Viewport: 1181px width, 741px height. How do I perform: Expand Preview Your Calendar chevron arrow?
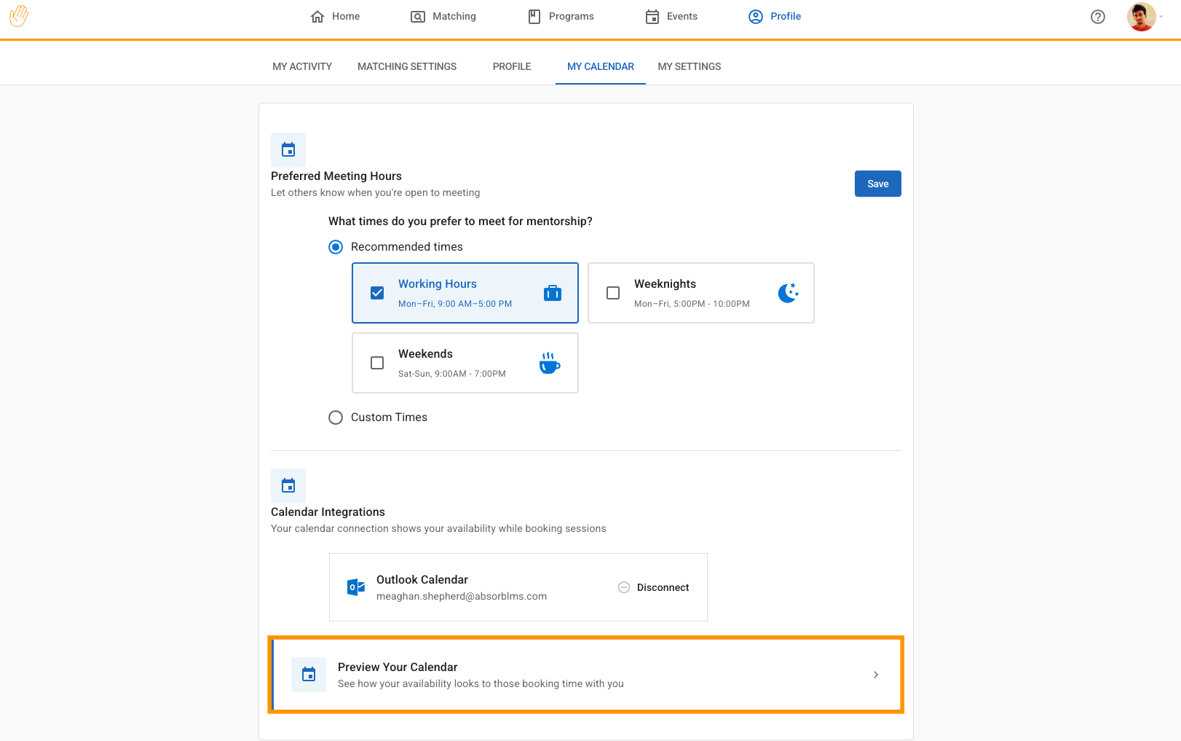[875, 675]
